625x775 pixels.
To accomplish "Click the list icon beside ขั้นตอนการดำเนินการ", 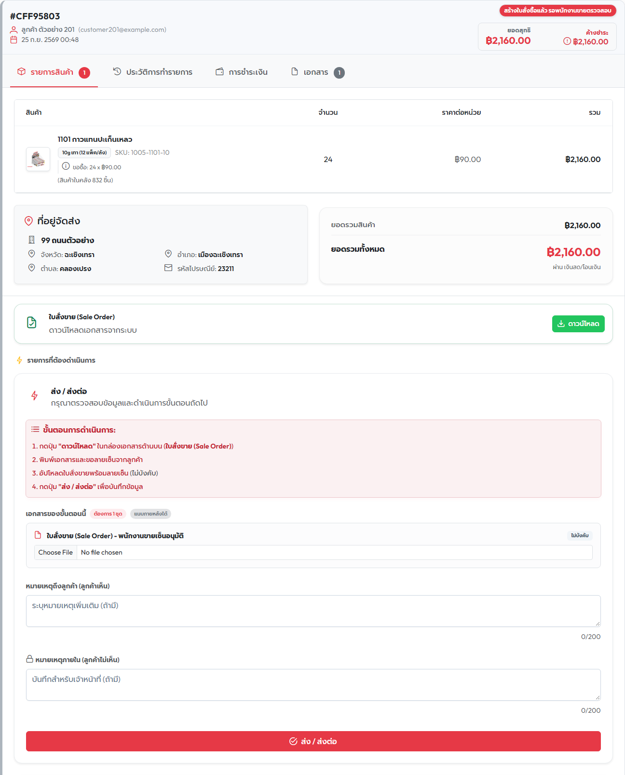I will tap(35, 429).
